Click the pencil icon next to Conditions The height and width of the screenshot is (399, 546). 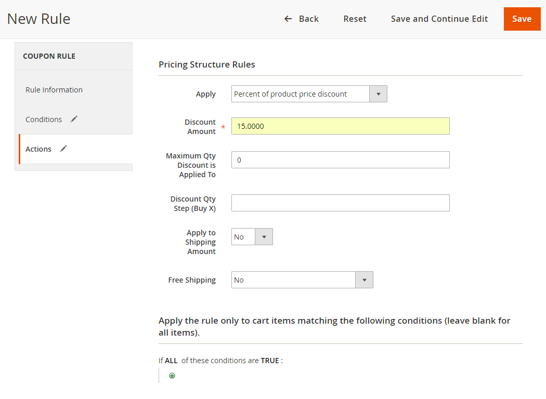74,119
